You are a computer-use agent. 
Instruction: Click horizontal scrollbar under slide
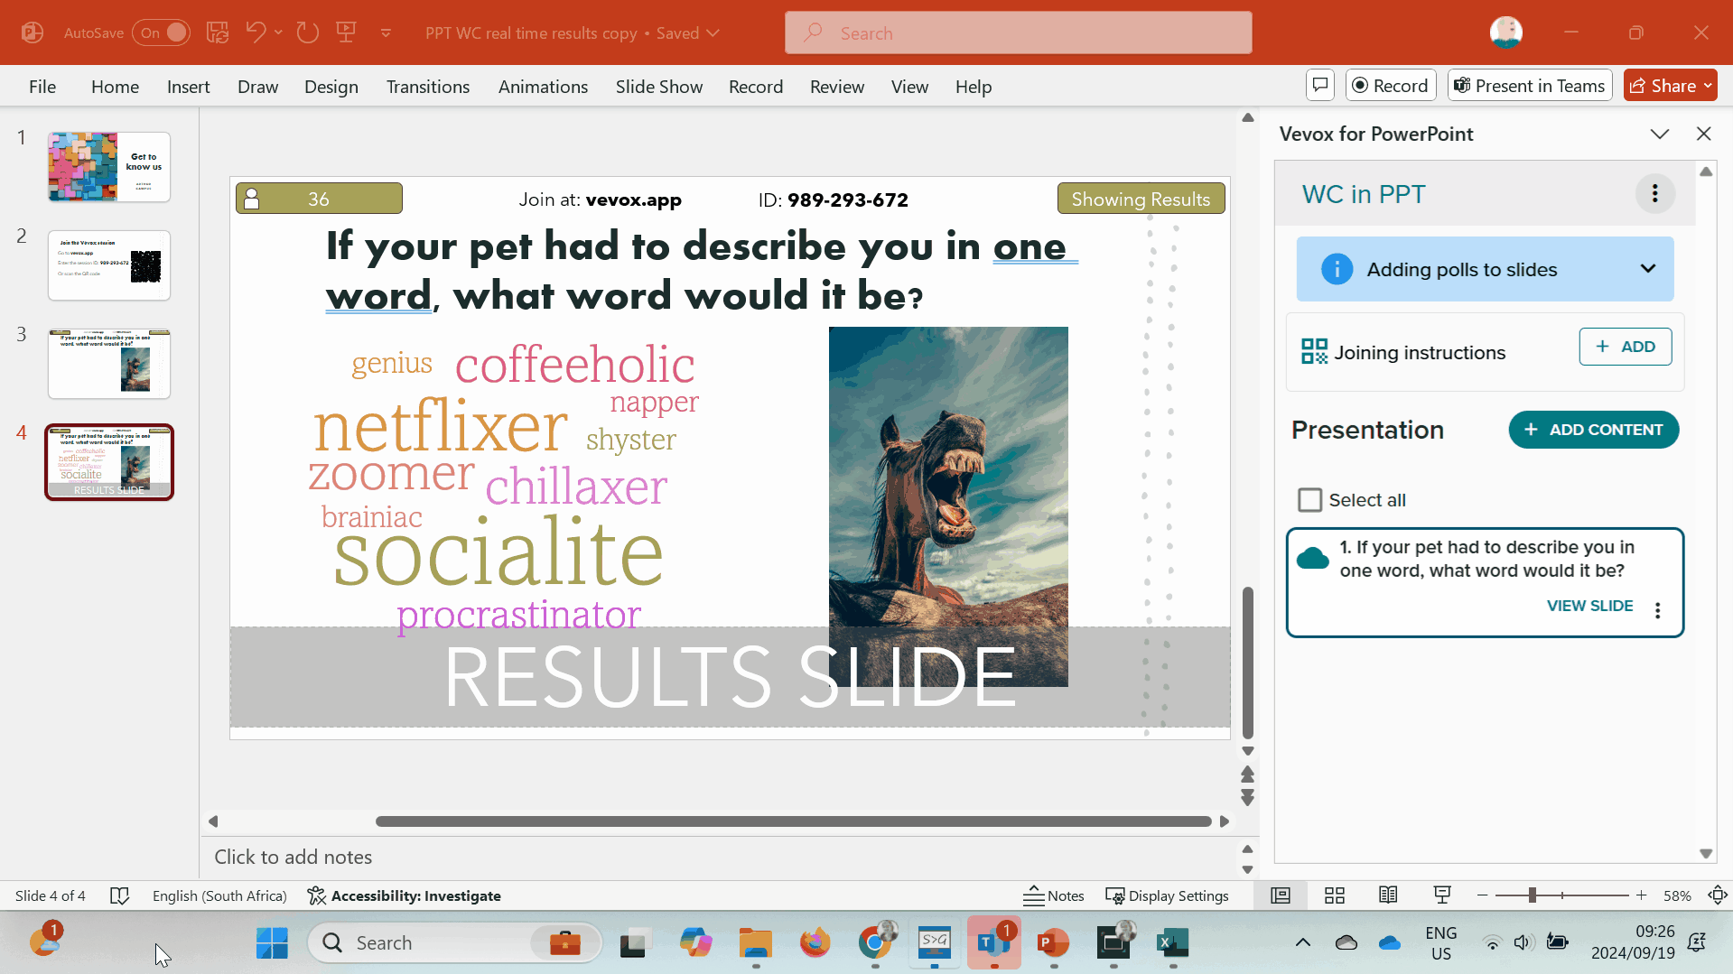tap(793, 821)
